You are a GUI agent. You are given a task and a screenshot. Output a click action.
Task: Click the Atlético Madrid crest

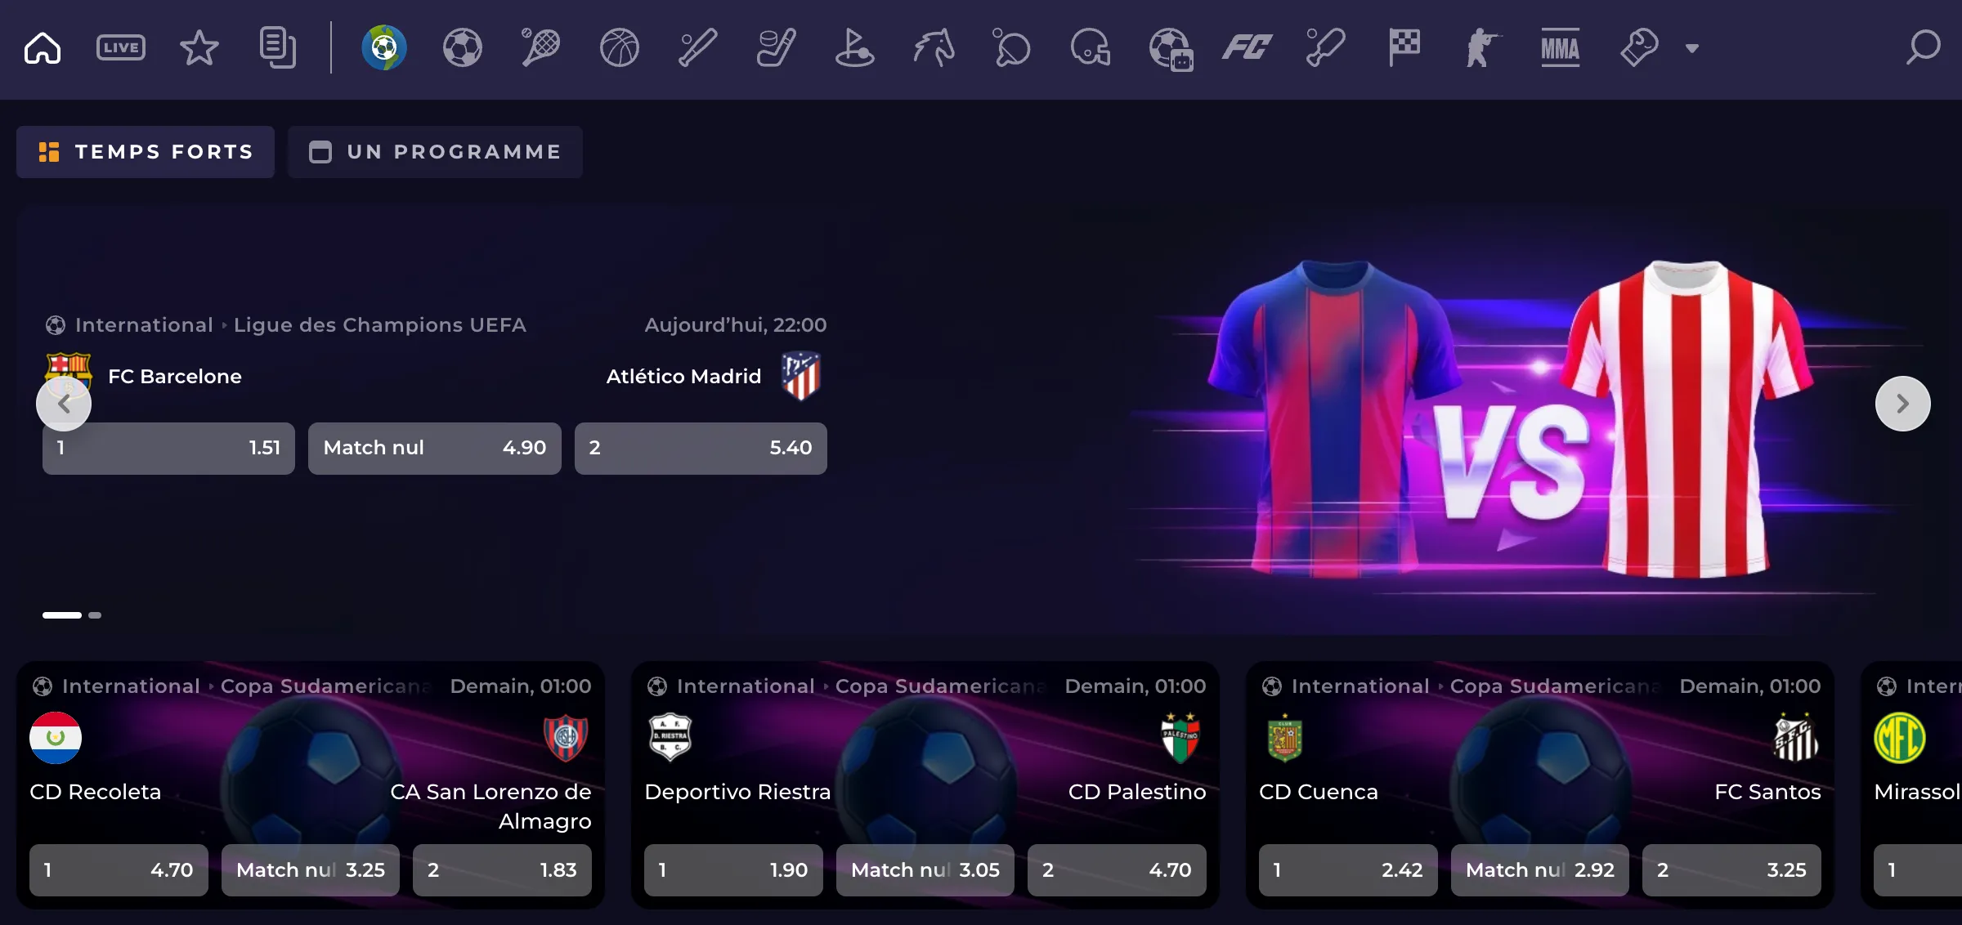tap(801, 376)
